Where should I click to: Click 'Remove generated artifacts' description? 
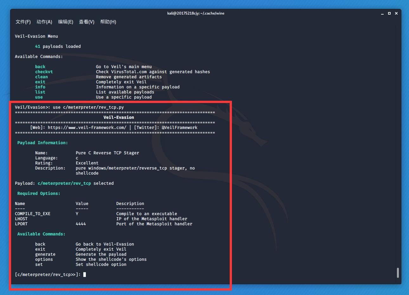pos(129,77)
